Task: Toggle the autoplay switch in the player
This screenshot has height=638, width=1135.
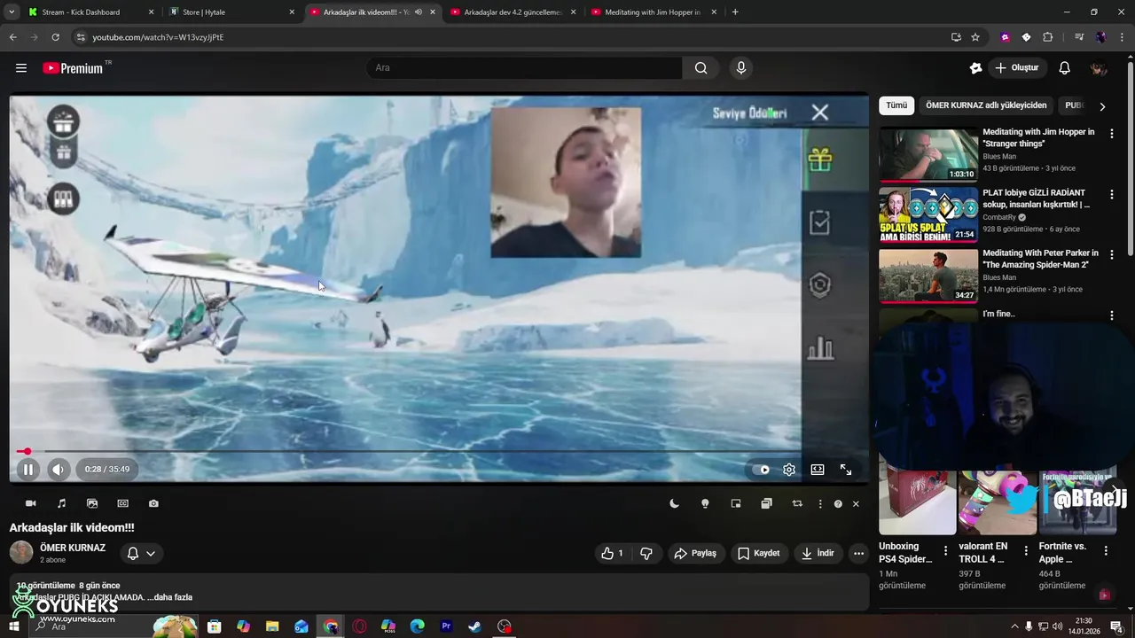Action: pyautogui.click(x=761, y=470)
